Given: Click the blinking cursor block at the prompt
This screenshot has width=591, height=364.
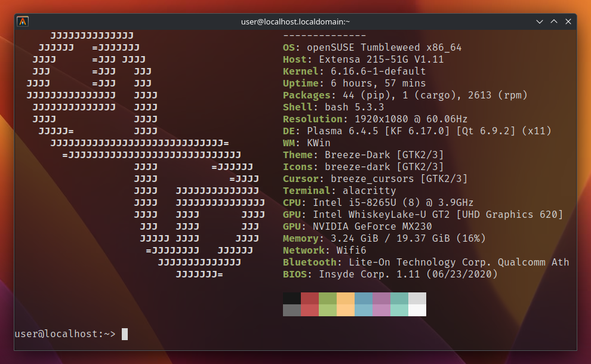Looking at the screenshot, I should click(x=125, y=334).
